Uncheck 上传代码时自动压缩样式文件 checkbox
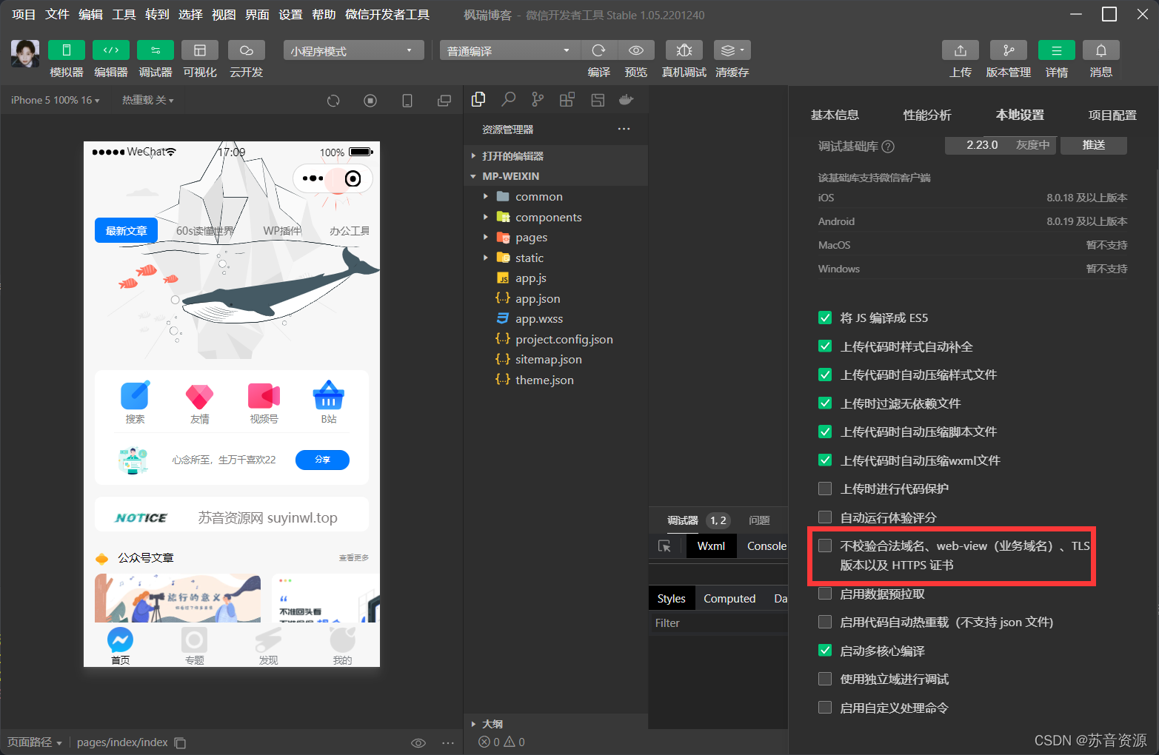The image size is (1159, 755). pos(825,375)
